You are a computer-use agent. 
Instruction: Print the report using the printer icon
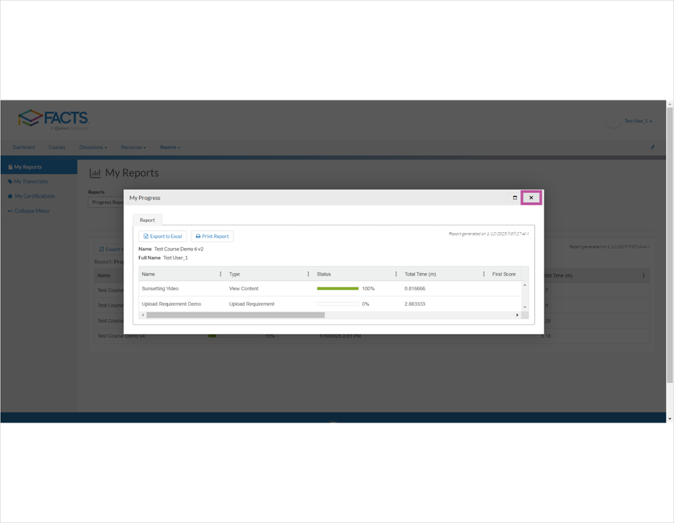coord(199,236)
